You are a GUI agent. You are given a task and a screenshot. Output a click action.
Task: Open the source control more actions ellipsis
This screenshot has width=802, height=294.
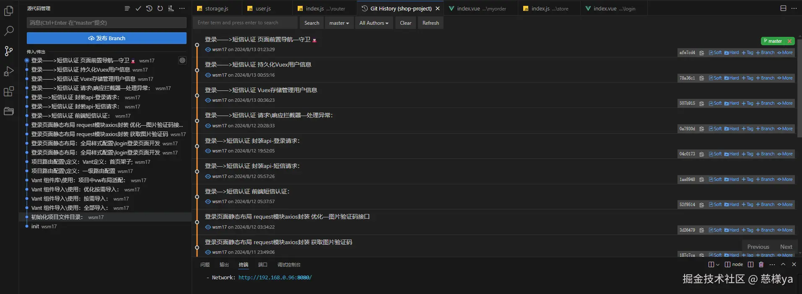coord(182,8)
